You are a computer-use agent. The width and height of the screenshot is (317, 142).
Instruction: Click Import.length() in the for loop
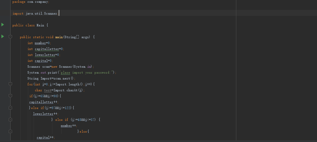tap(69, 84)
